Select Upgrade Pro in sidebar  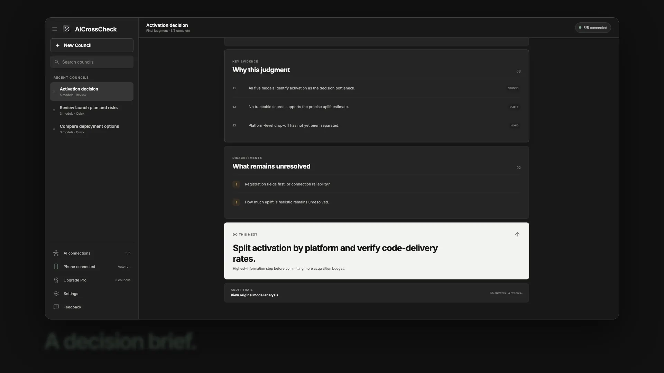click(92, 280)
